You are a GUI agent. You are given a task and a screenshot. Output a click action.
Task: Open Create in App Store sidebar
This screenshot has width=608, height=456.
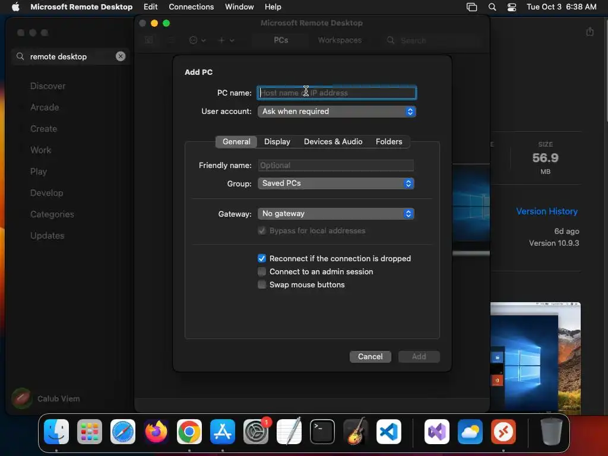point(43,129)
